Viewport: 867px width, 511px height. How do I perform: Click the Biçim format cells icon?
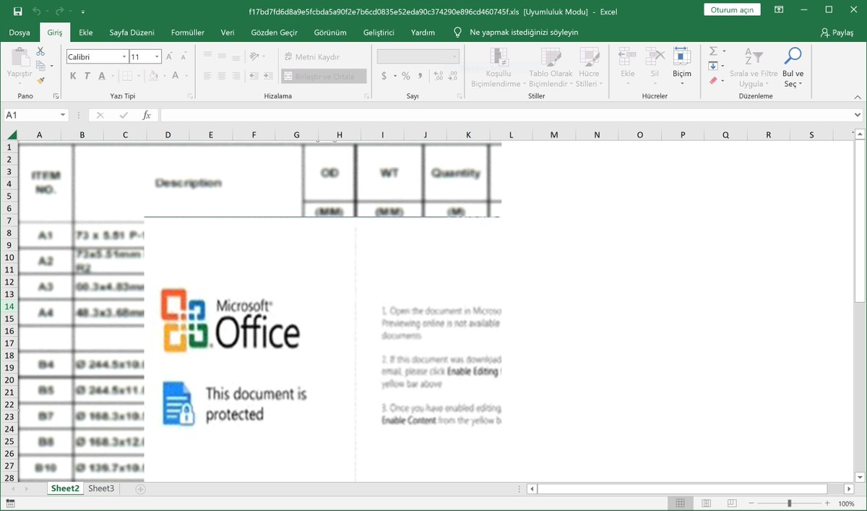(x=681, y=56)
